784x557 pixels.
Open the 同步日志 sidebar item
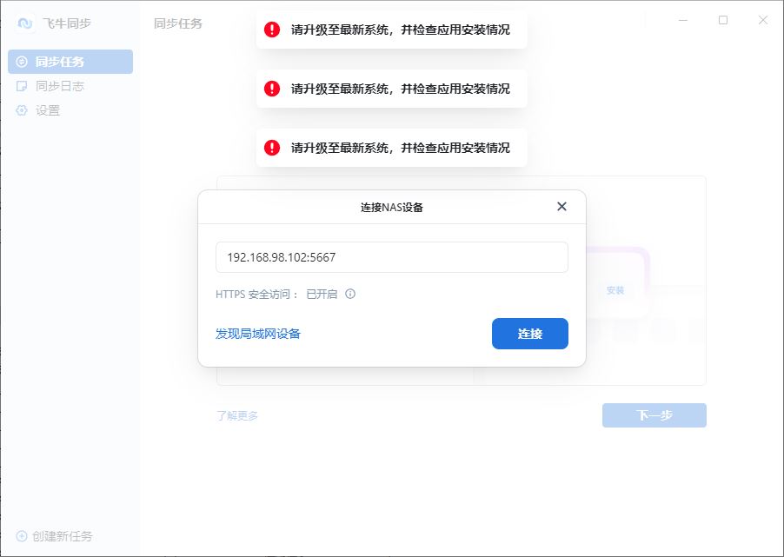click(70, 86)
